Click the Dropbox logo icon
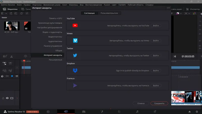The width and height of the screenshot is (202, 114). coord(75,71)
